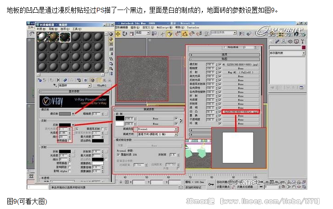The width and height of the screenshot is (333, 209).
Task: Click the key icon near 自动关键点
Action: pos(211,185)
